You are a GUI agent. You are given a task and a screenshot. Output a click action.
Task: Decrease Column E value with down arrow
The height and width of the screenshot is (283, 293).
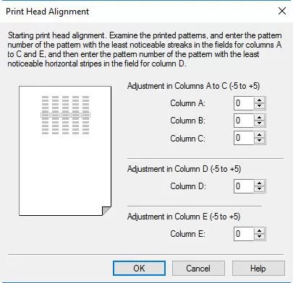tap(260, 237)
